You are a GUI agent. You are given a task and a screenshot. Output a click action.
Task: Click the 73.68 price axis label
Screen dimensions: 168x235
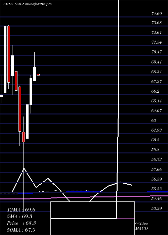[x=157, y=23]
